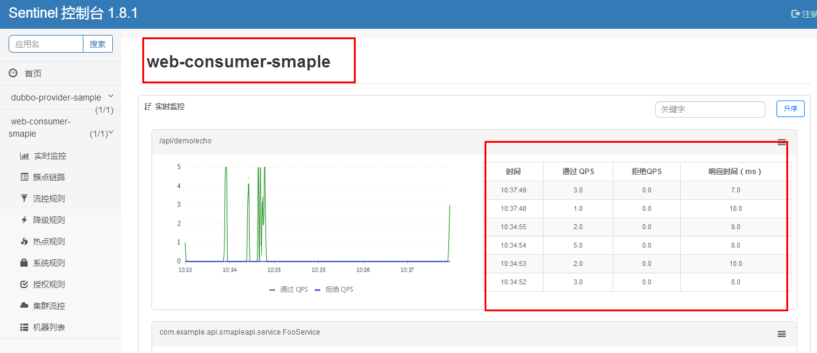Click the 10:34:54 time cell

(513, 245)
